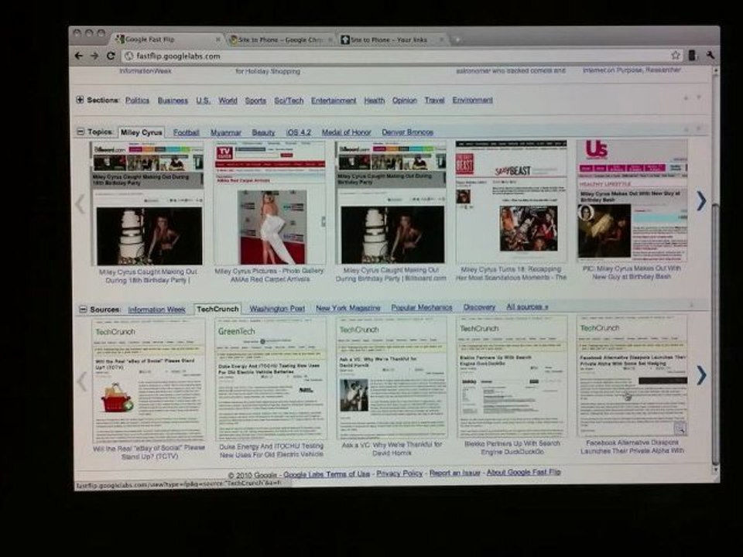The width and height of the screenshot is (743, 557).
Task: Open the U.S. section
Action: tap(204, 101)
